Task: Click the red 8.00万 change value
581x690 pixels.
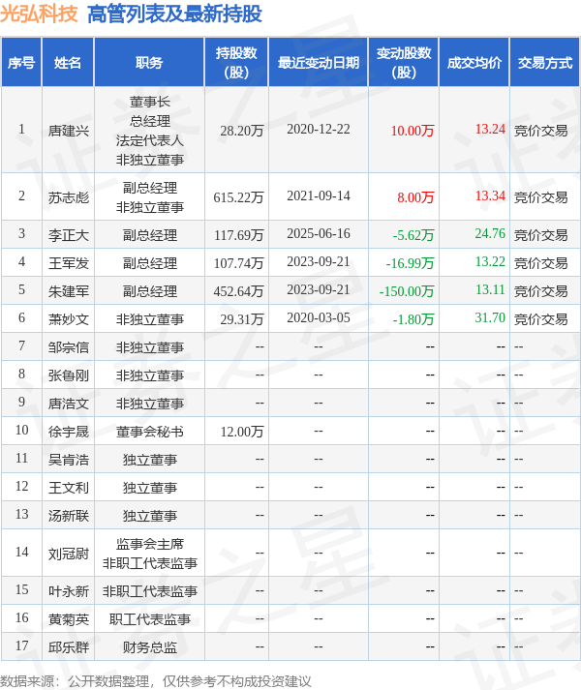Action: coord(415,197)
